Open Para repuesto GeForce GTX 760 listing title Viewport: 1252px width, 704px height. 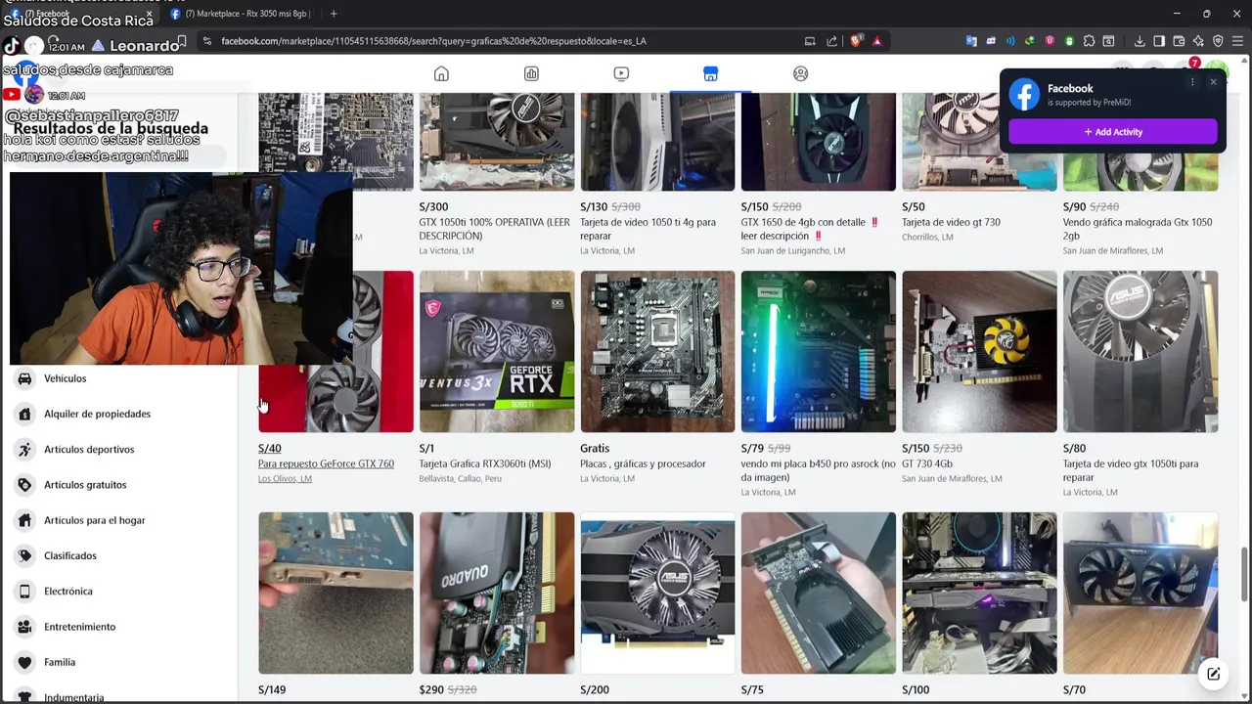click(326, 463)
